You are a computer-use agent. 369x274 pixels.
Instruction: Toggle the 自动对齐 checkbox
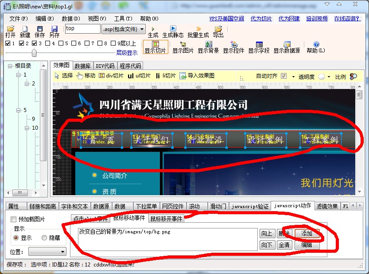coord(284,76)
